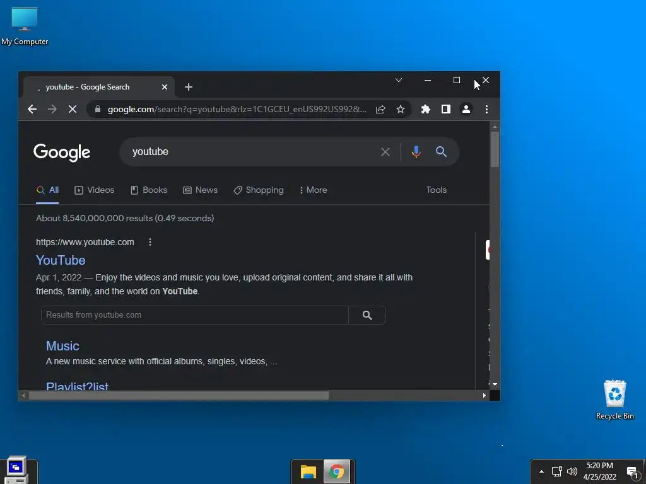
Task: Select the youtube - Google Search tab
Action: [99, 87]
